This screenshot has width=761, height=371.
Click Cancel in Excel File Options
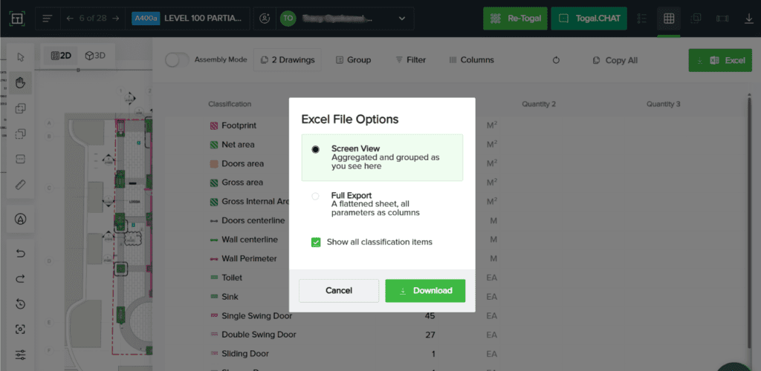pos(339,291)
